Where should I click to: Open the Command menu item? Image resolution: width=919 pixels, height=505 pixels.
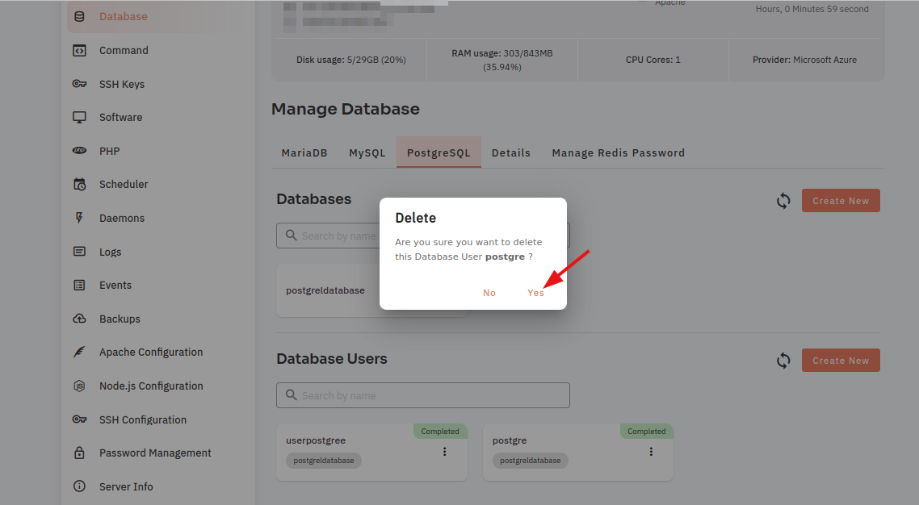click(124, 50)
